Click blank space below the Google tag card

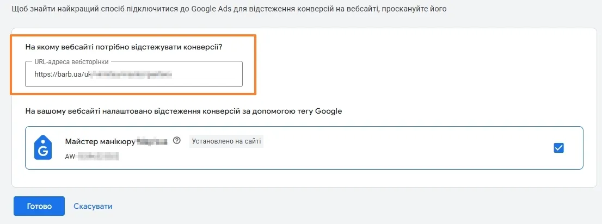click(x=299, y=178)
